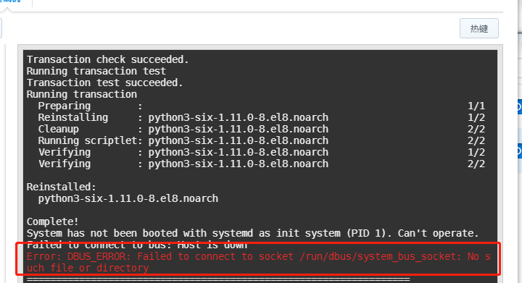522x283 pixels.
Task: Click the 'Failed to connect to bus' line
Action: click(137, 245)
